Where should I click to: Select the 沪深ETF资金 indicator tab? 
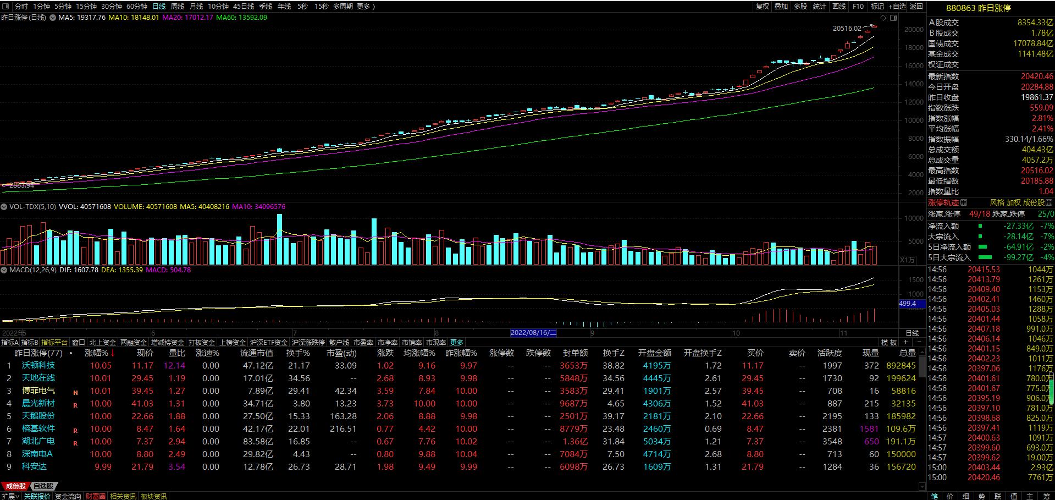268,342
